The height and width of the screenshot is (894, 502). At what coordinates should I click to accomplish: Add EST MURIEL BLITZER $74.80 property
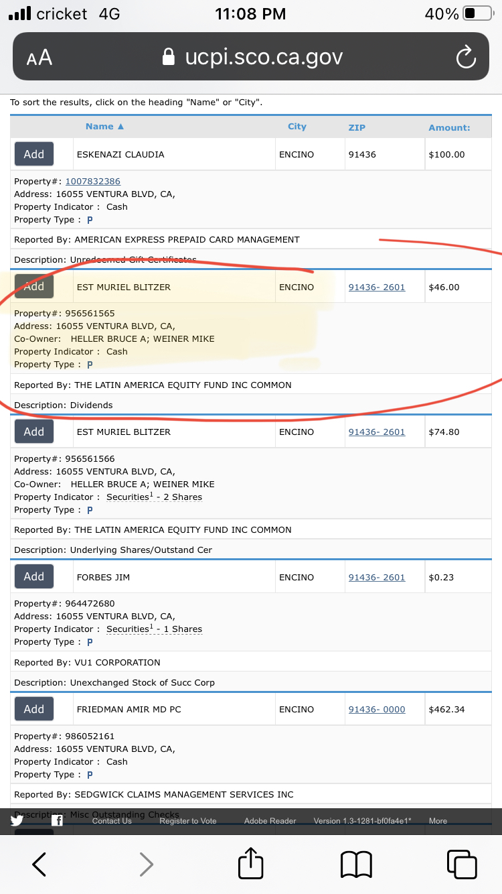[34, 432]
